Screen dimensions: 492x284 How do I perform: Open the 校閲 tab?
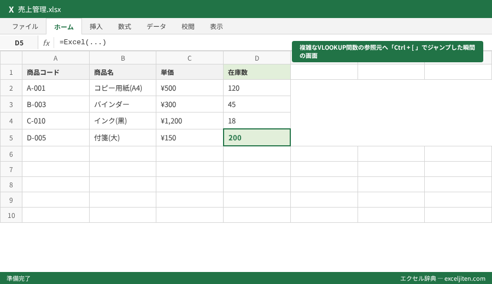[188, 27]
